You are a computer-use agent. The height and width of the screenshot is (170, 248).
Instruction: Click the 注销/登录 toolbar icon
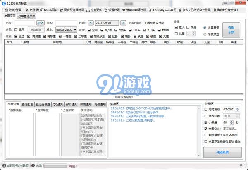pyautogui.click(x=7, y=10)
